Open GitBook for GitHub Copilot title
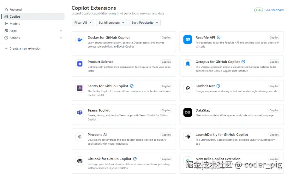Screen dimensions: 287x175 [110, 159]
